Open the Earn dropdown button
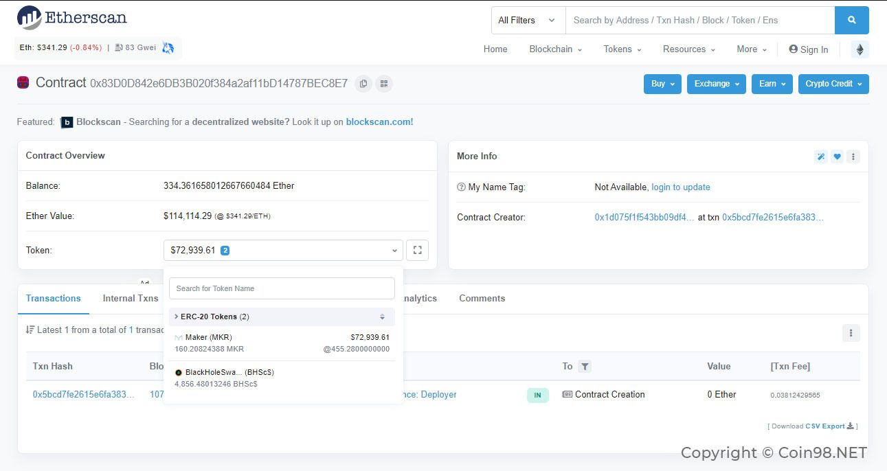Screen dimensions: 887x471 (772, 84)
